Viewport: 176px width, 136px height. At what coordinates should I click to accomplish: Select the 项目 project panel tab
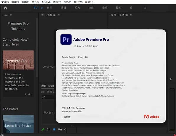[x=48, y=86]
